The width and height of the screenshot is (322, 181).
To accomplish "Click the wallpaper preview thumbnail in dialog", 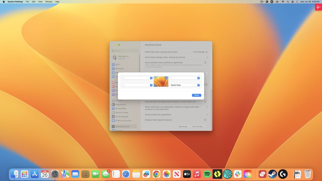I will (161, 81).
